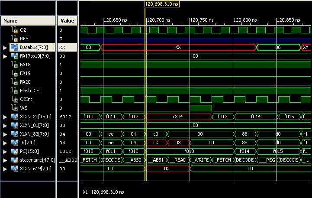Click the O2Int signal icon
This screenshot has height=198, width=312.
pyautogui.click(x=14, y=99)
